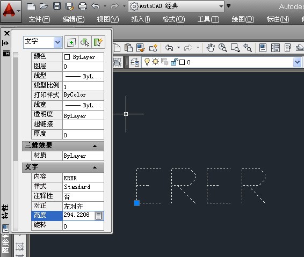The image size is (304, 257).
Task: Open the AutoCAD application menu logo
Action: pos(11,11)
